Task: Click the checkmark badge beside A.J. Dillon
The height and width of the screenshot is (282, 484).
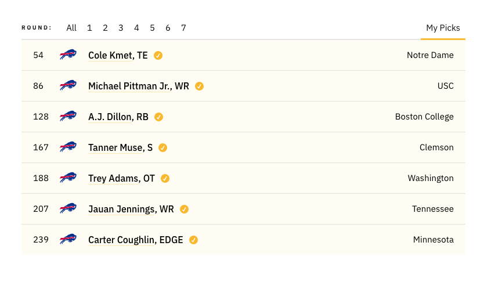Action: [158, 117]
